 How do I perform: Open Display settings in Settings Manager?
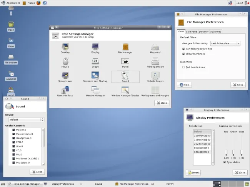tap(95, 48)
